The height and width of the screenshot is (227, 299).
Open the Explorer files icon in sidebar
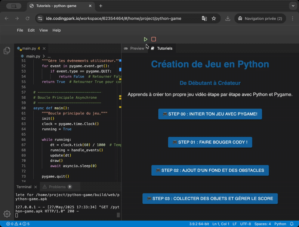tap(7, 51)
